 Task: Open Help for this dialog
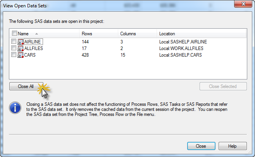tap(233, 146)
